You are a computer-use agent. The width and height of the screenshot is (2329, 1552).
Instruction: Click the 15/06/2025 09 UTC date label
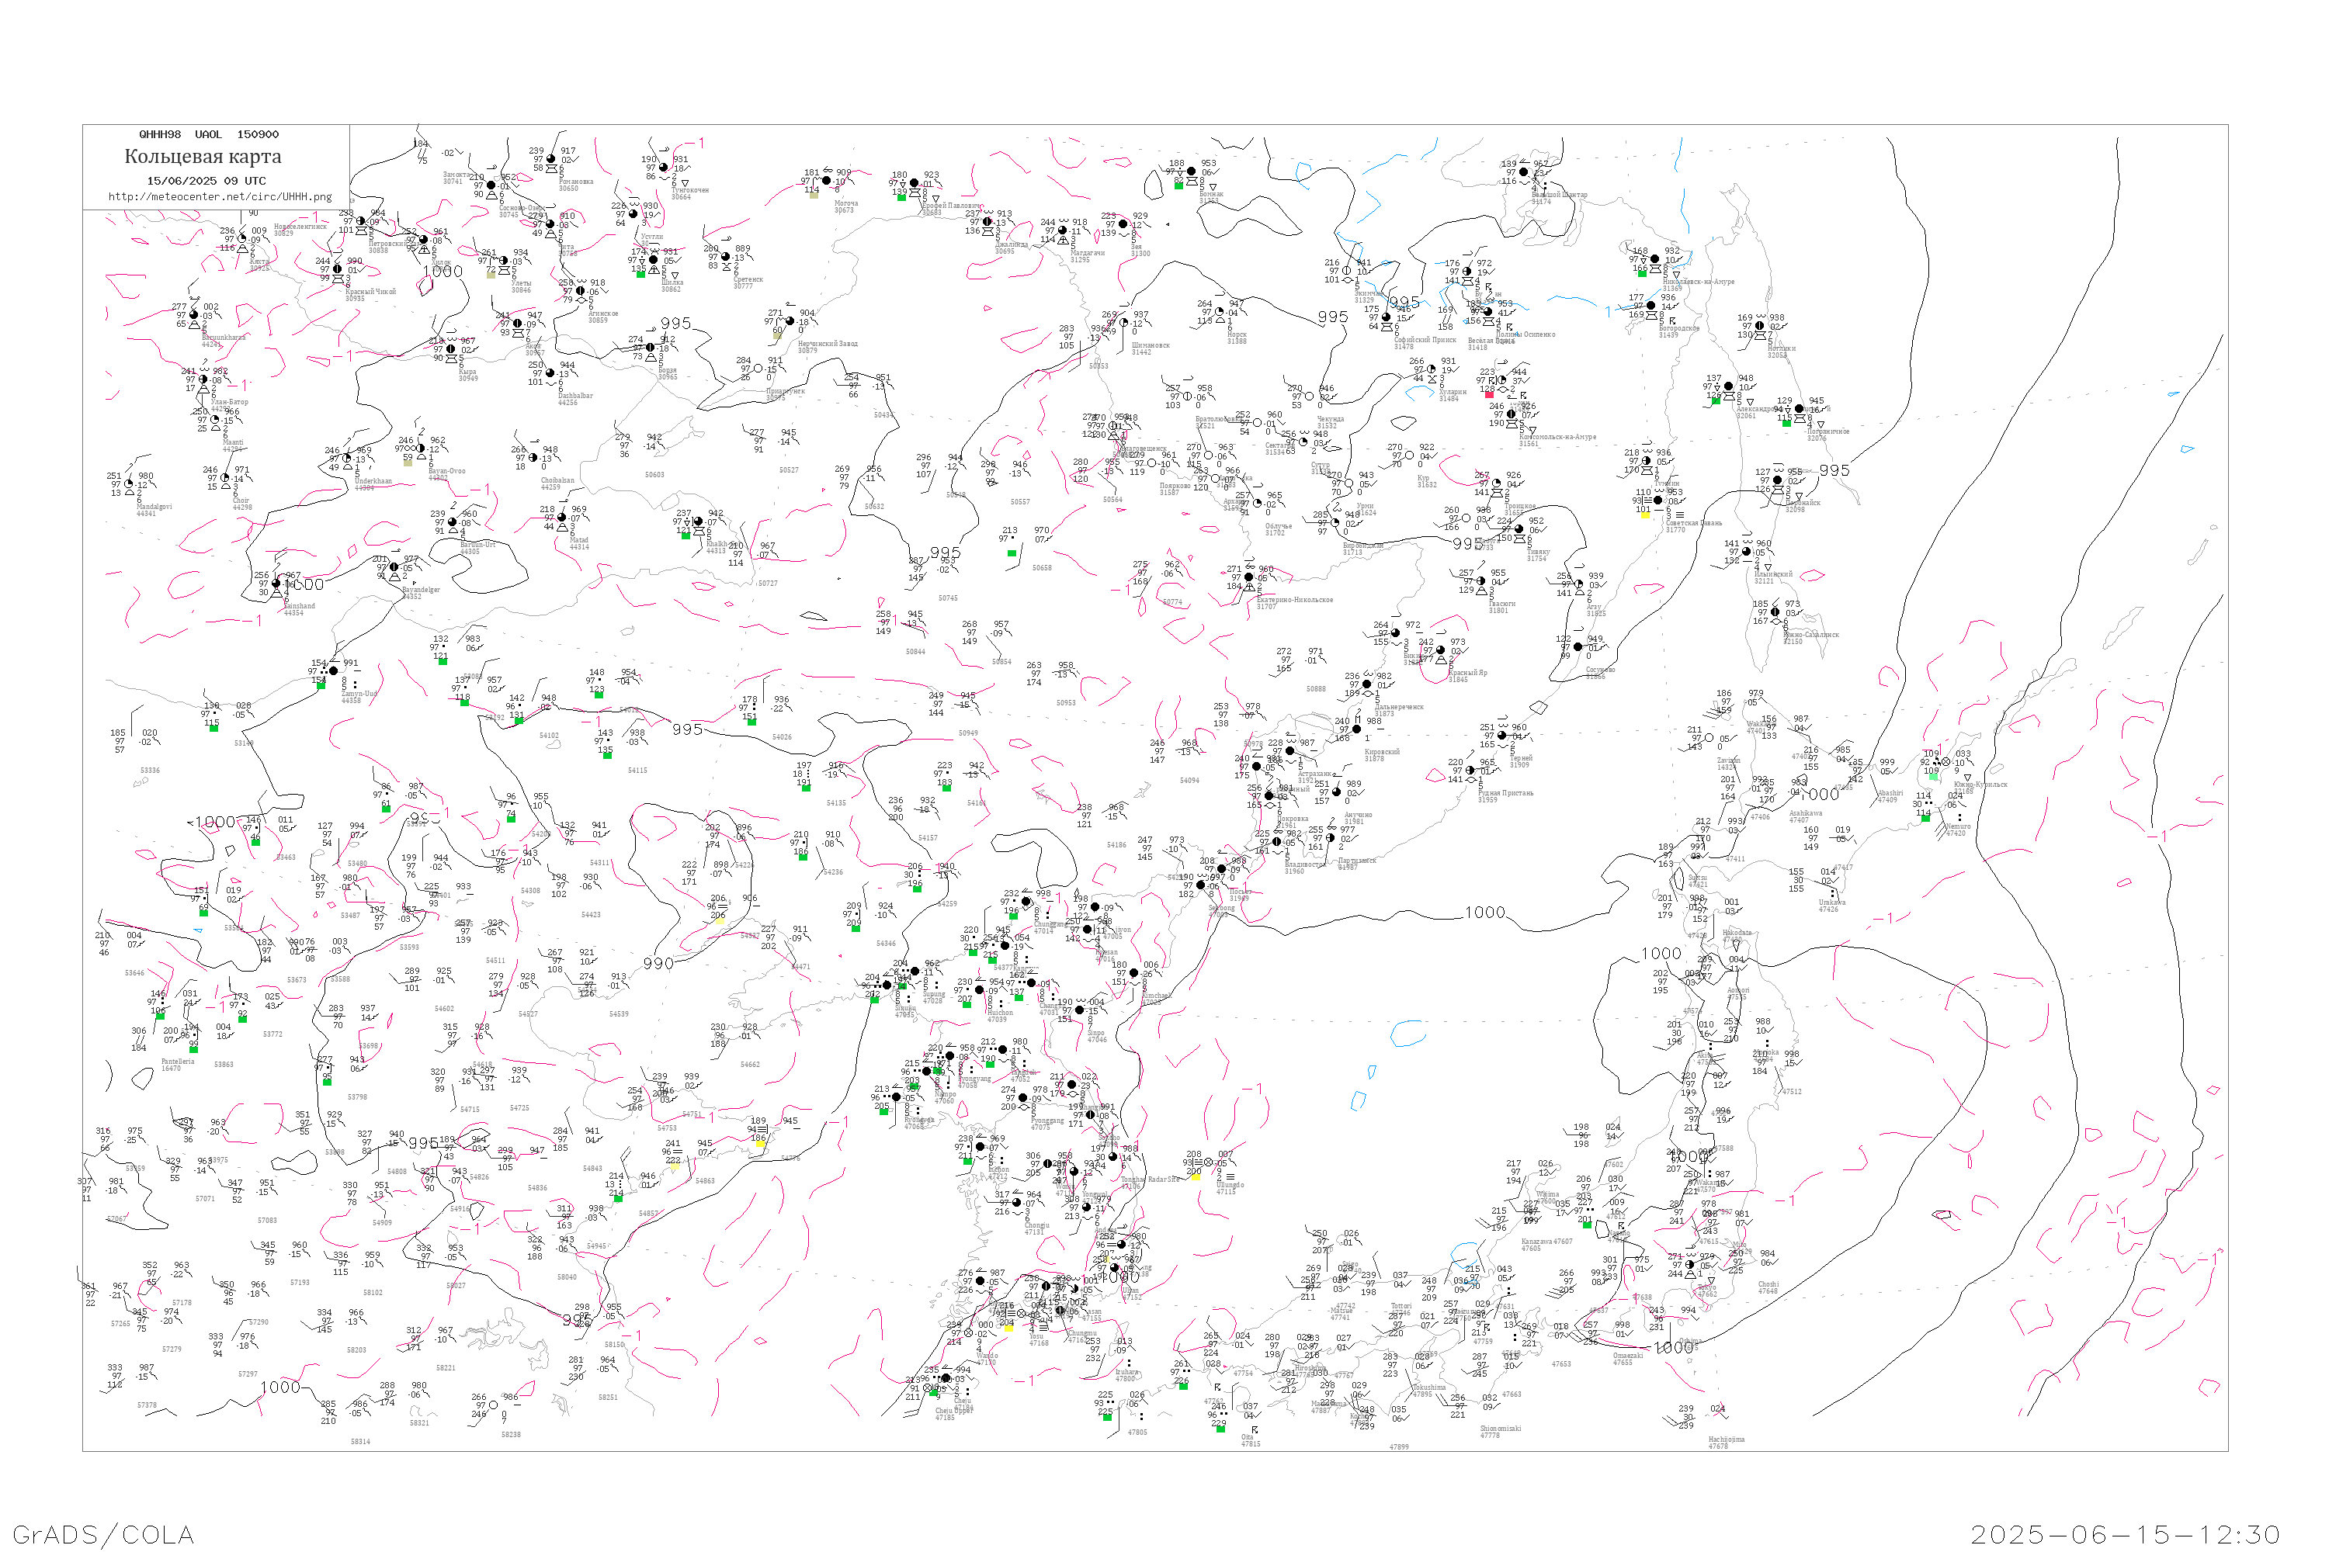[x=206, y=181]
